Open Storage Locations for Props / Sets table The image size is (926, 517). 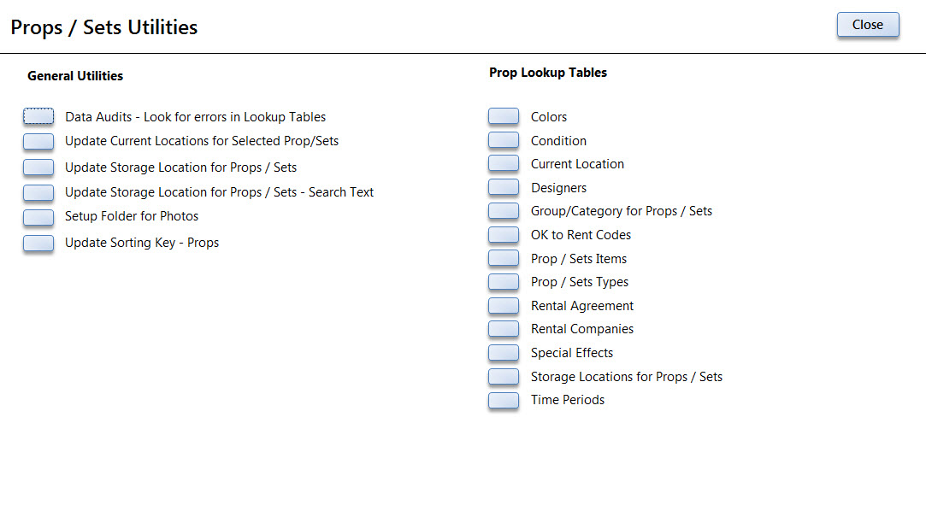click(x=504, y=377)
